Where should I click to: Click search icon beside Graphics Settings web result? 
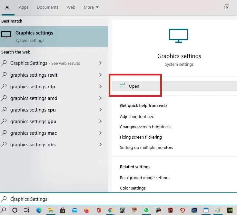pos(4,63)
